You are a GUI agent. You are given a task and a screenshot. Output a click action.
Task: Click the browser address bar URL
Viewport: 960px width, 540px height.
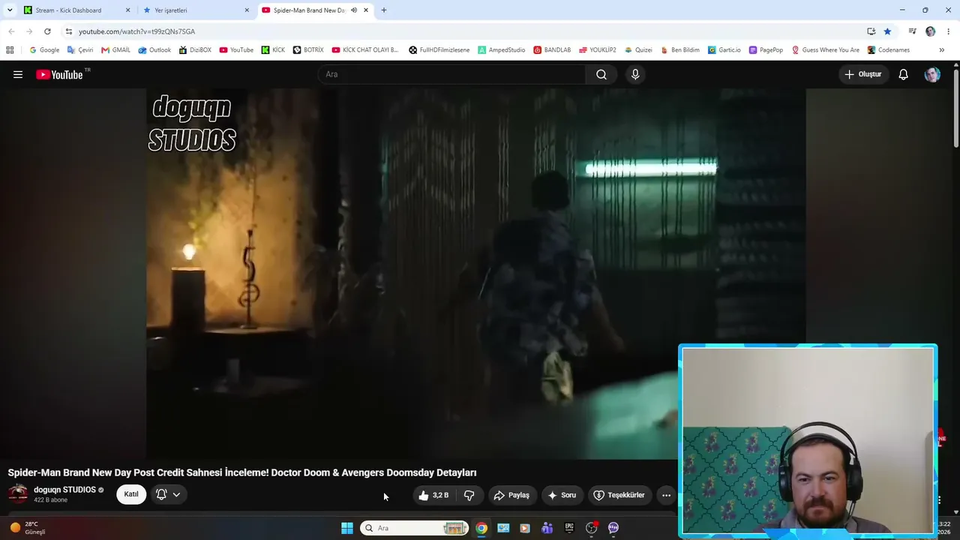click(x=136, y=31)
